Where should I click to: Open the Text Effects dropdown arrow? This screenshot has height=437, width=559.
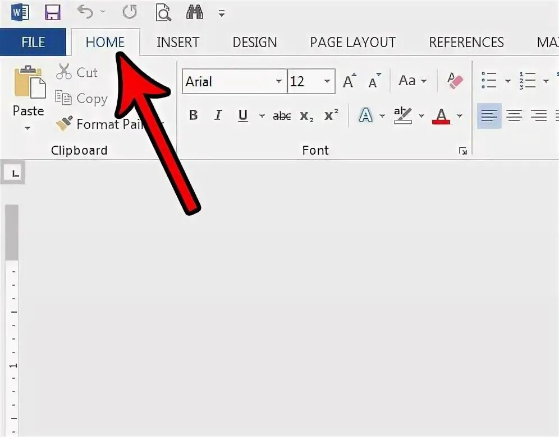(382, 115)
